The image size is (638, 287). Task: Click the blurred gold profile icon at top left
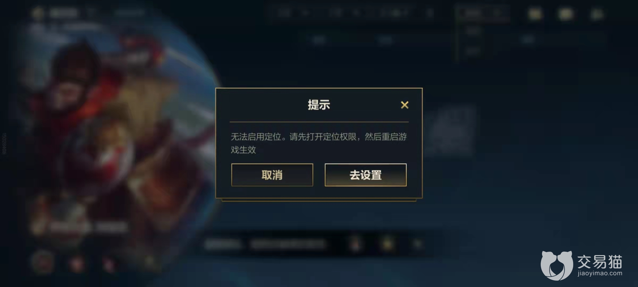(x=37, y=13)
